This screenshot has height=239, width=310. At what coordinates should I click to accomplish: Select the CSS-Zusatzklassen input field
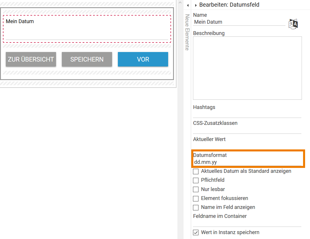point(247,130)
